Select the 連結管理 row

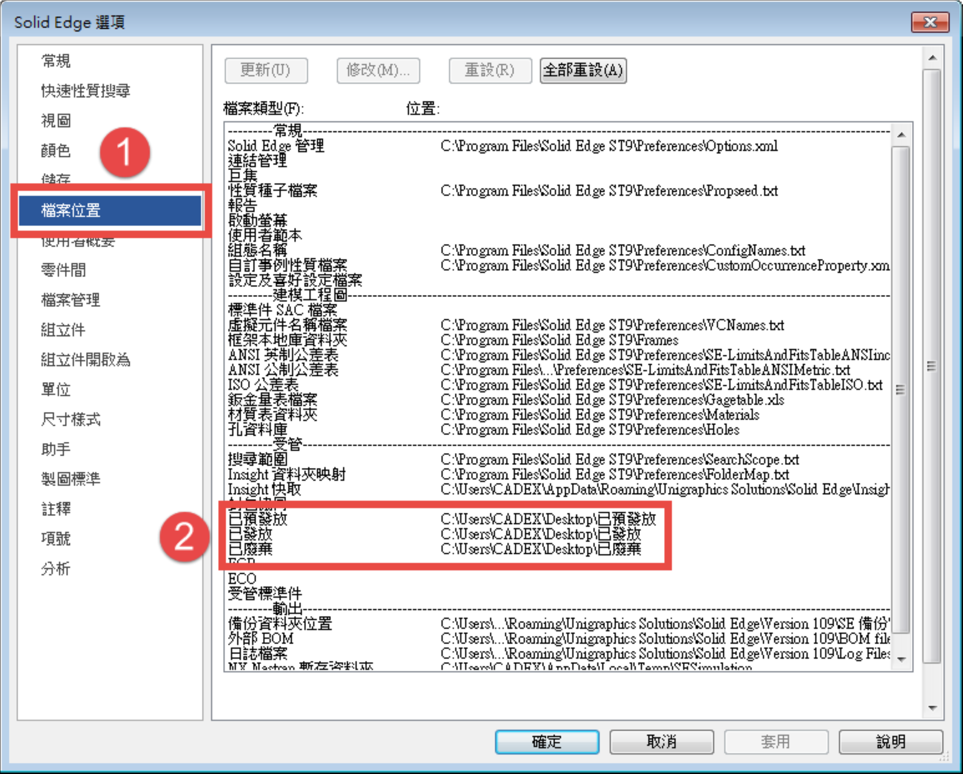[558, 160]
